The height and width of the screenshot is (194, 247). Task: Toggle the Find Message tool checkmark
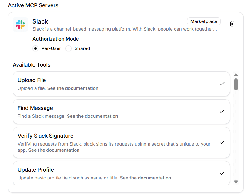click(222, 112)
